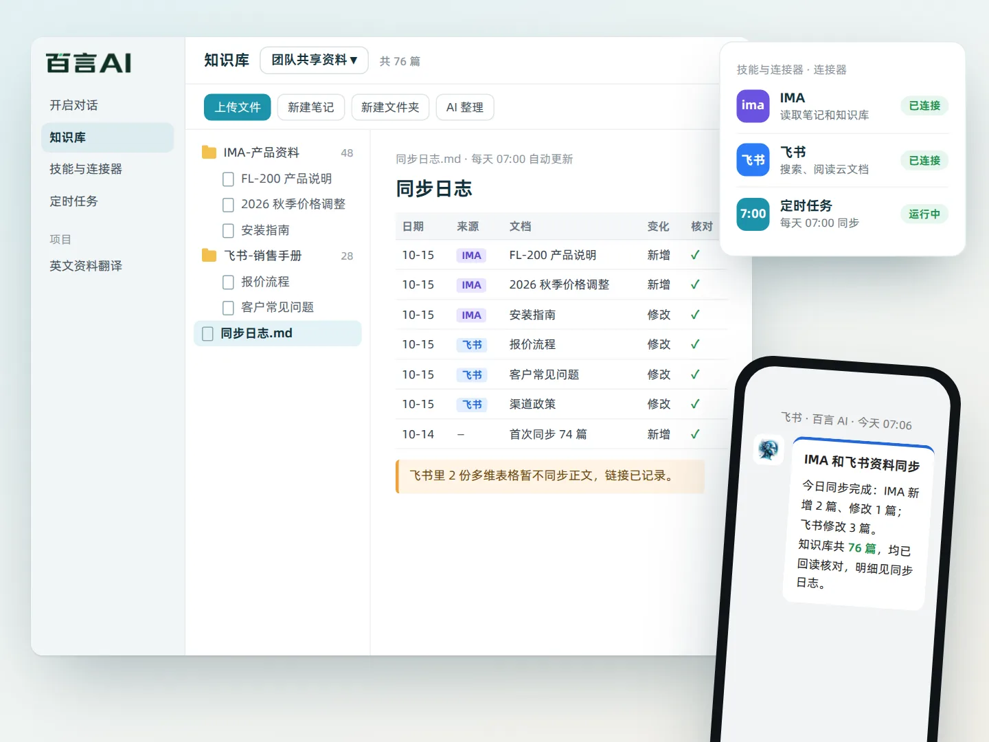
Task: Select 知识库 in the sidebar
Action: (x=107, y=137)
